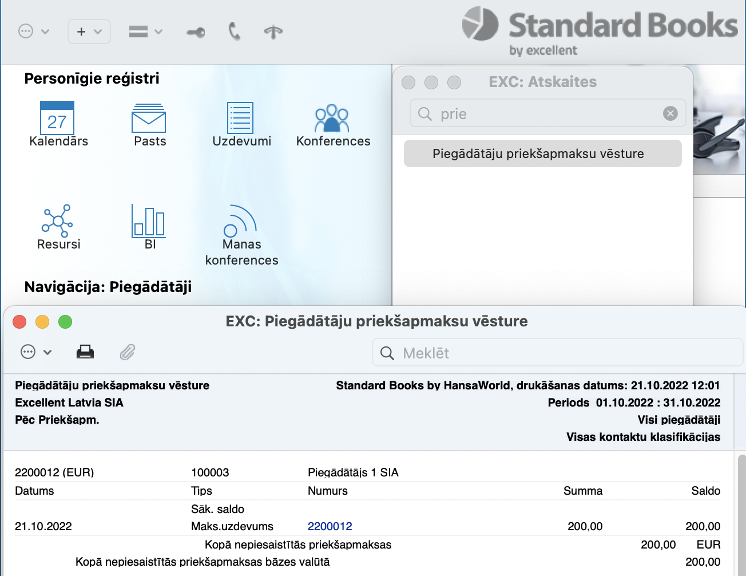Open the Resursi icon
The image size is (746, 576).
pos(57,221)
